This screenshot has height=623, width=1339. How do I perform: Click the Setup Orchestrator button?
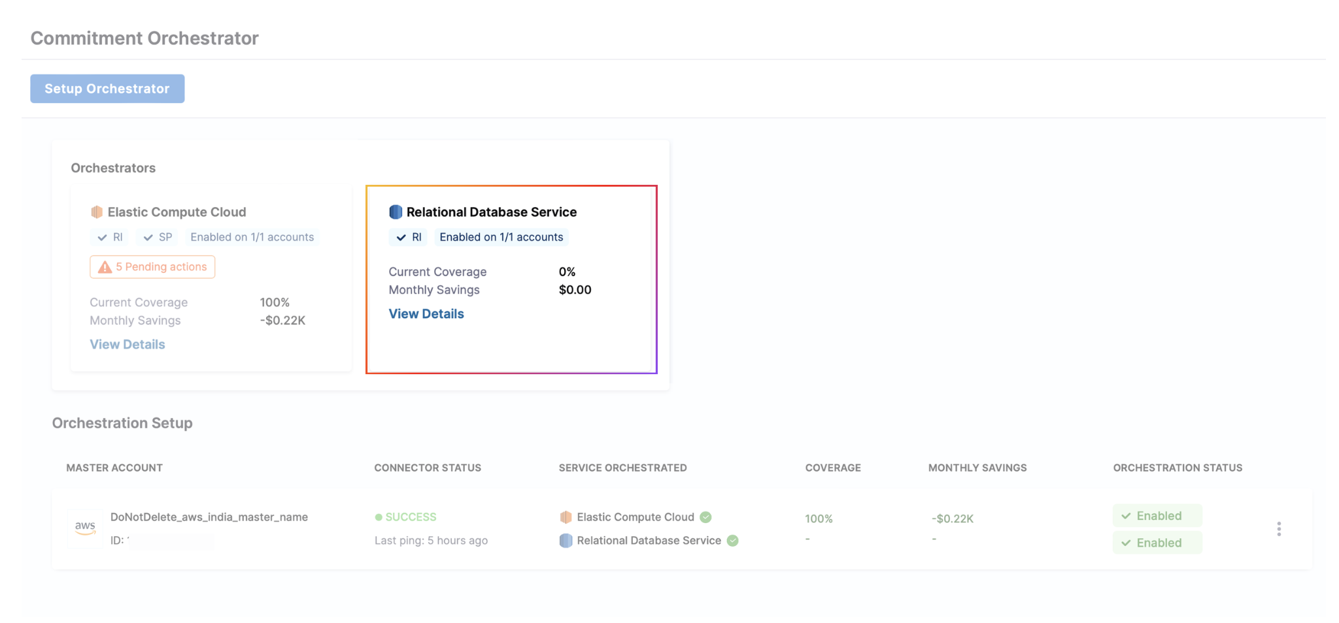click(x=107, y=89)
